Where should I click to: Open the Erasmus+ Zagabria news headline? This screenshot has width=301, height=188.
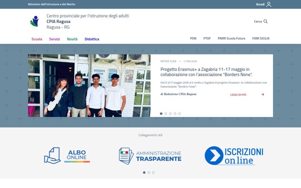tap(207, 72)
